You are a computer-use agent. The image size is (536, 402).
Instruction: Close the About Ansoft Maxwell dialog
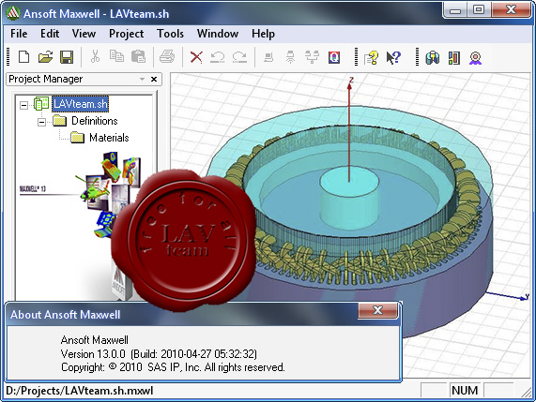377,310
